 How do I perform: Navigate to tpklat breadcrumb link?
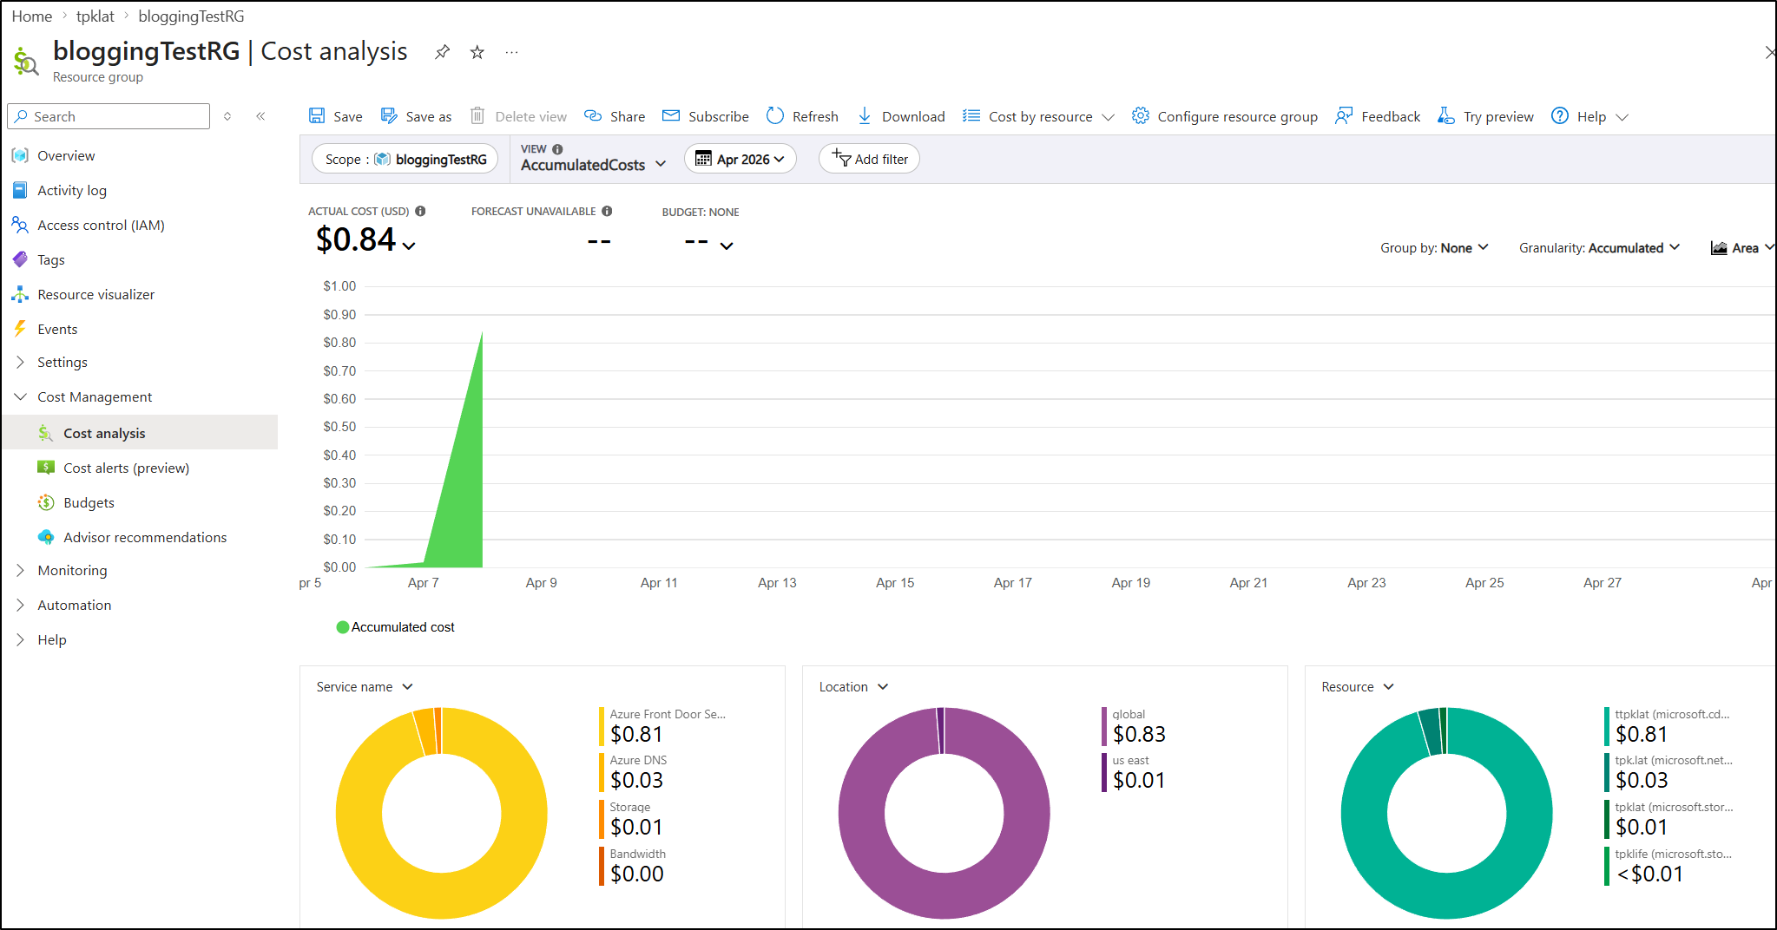pos(95,16)
